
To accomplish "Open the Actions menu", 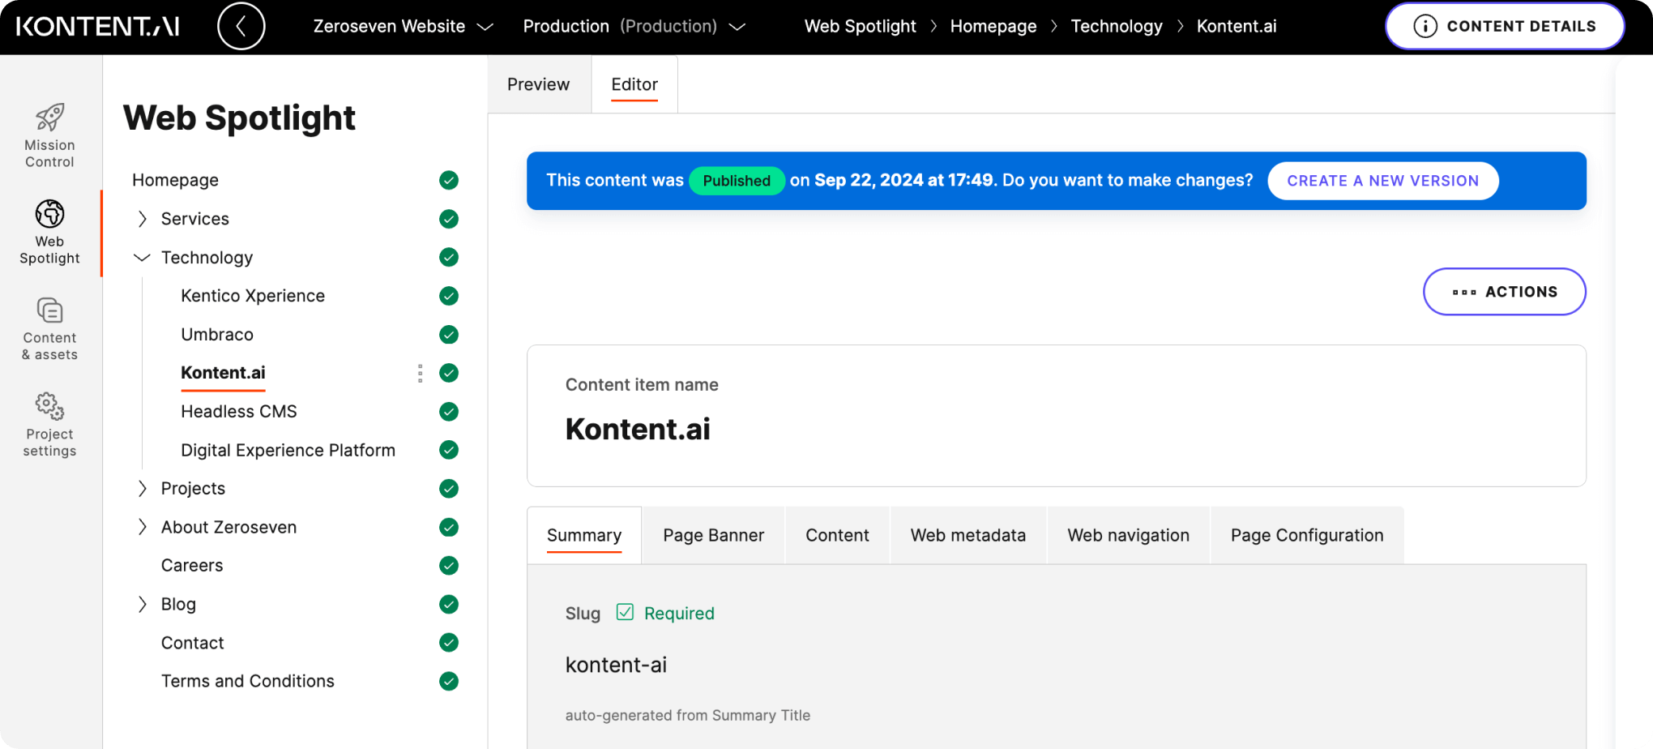I will click(x=1504, y=292).
